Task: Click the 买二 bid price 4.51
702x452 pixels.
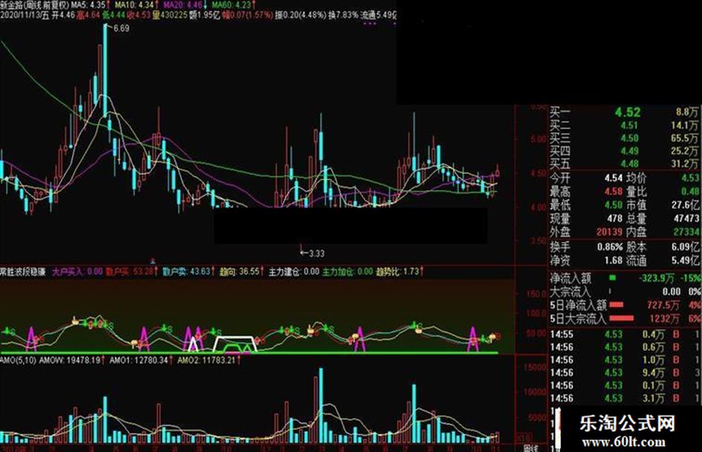Action: [629, 125]
